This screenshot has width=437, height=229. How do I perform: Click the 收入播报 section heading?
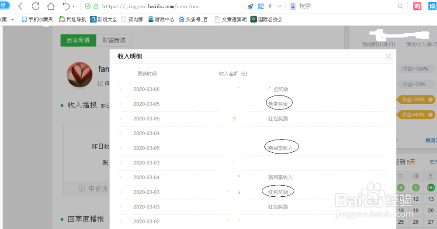tap(82, 105)
